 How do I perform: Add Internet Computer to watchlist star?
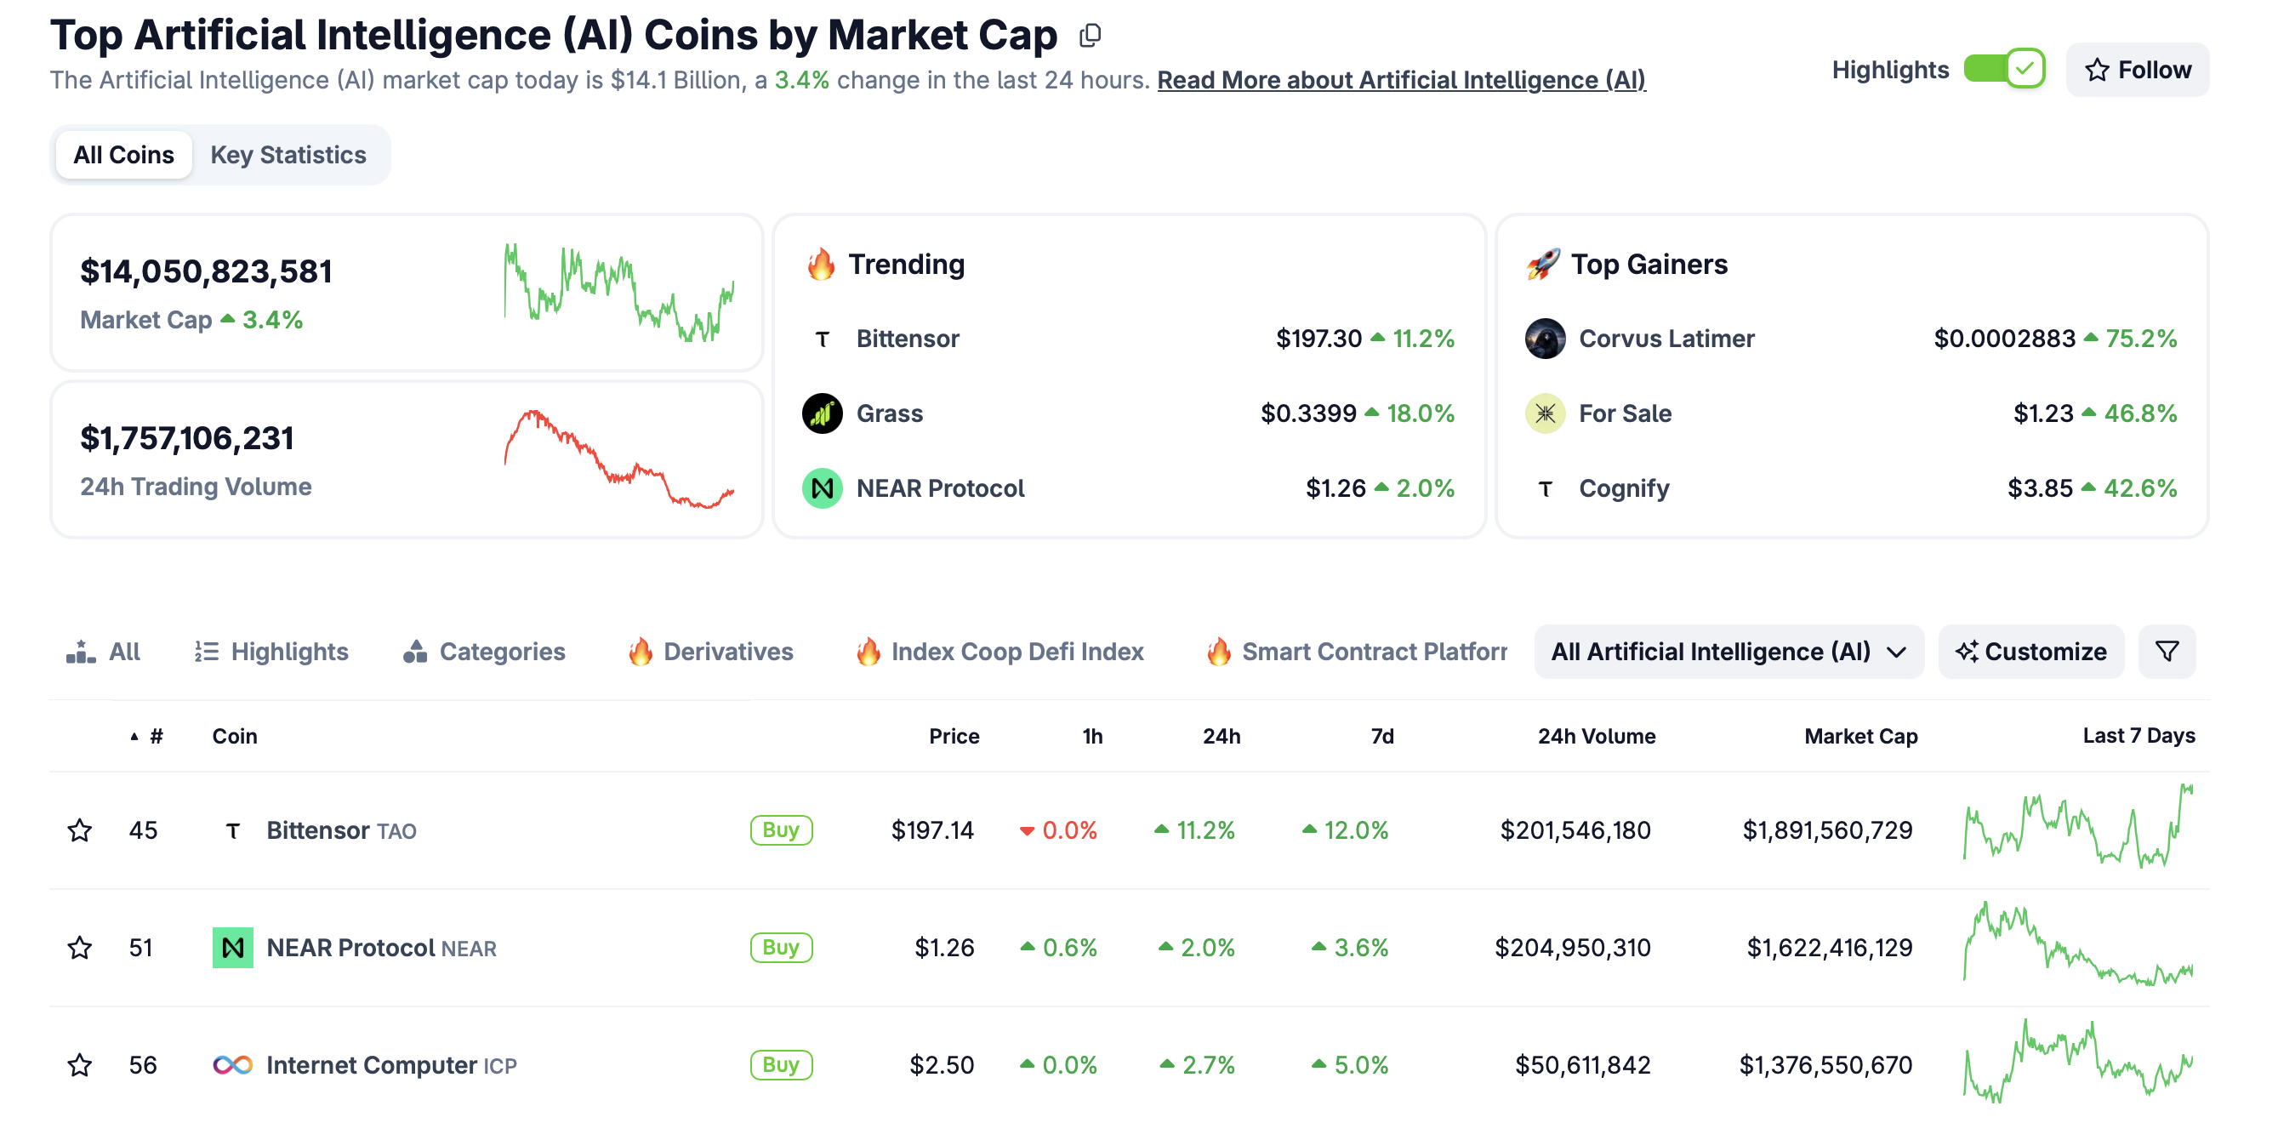[80, 1064]
